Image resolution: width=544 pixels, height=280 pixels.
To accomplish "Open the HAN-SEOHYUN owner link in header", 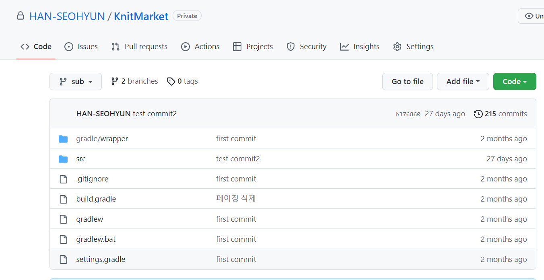I will point(67,16).
